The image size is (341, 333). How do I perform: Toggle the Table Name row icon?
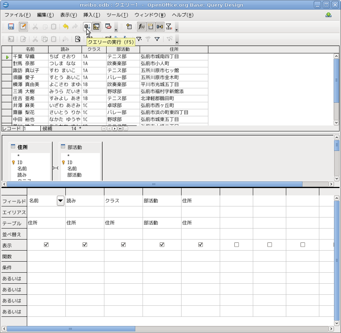coord(151,26)
